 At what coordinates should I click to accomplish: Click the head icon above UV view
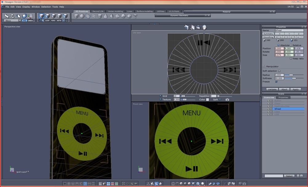204,27
